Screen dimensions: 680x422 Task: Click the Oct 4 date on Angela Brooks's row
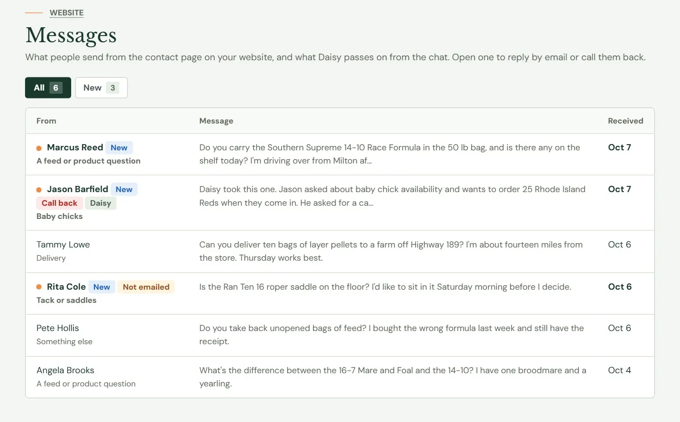tap(619, 370)
